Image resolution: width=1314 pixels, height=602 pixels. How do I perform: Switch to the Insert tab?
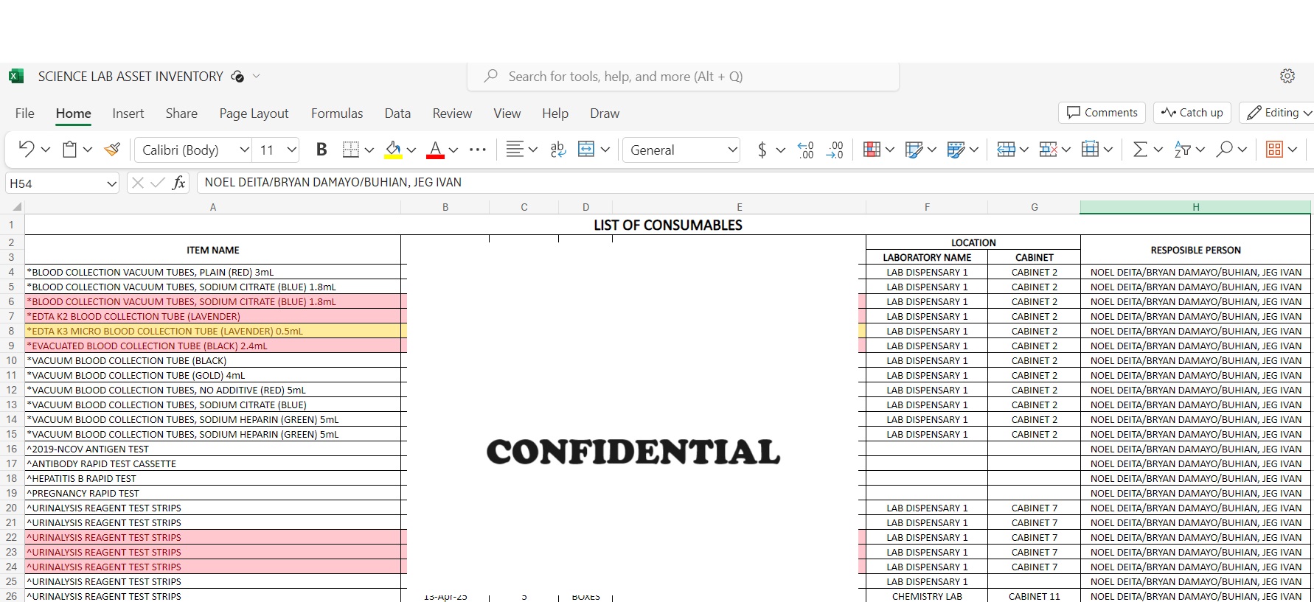[x=128, y=113]
